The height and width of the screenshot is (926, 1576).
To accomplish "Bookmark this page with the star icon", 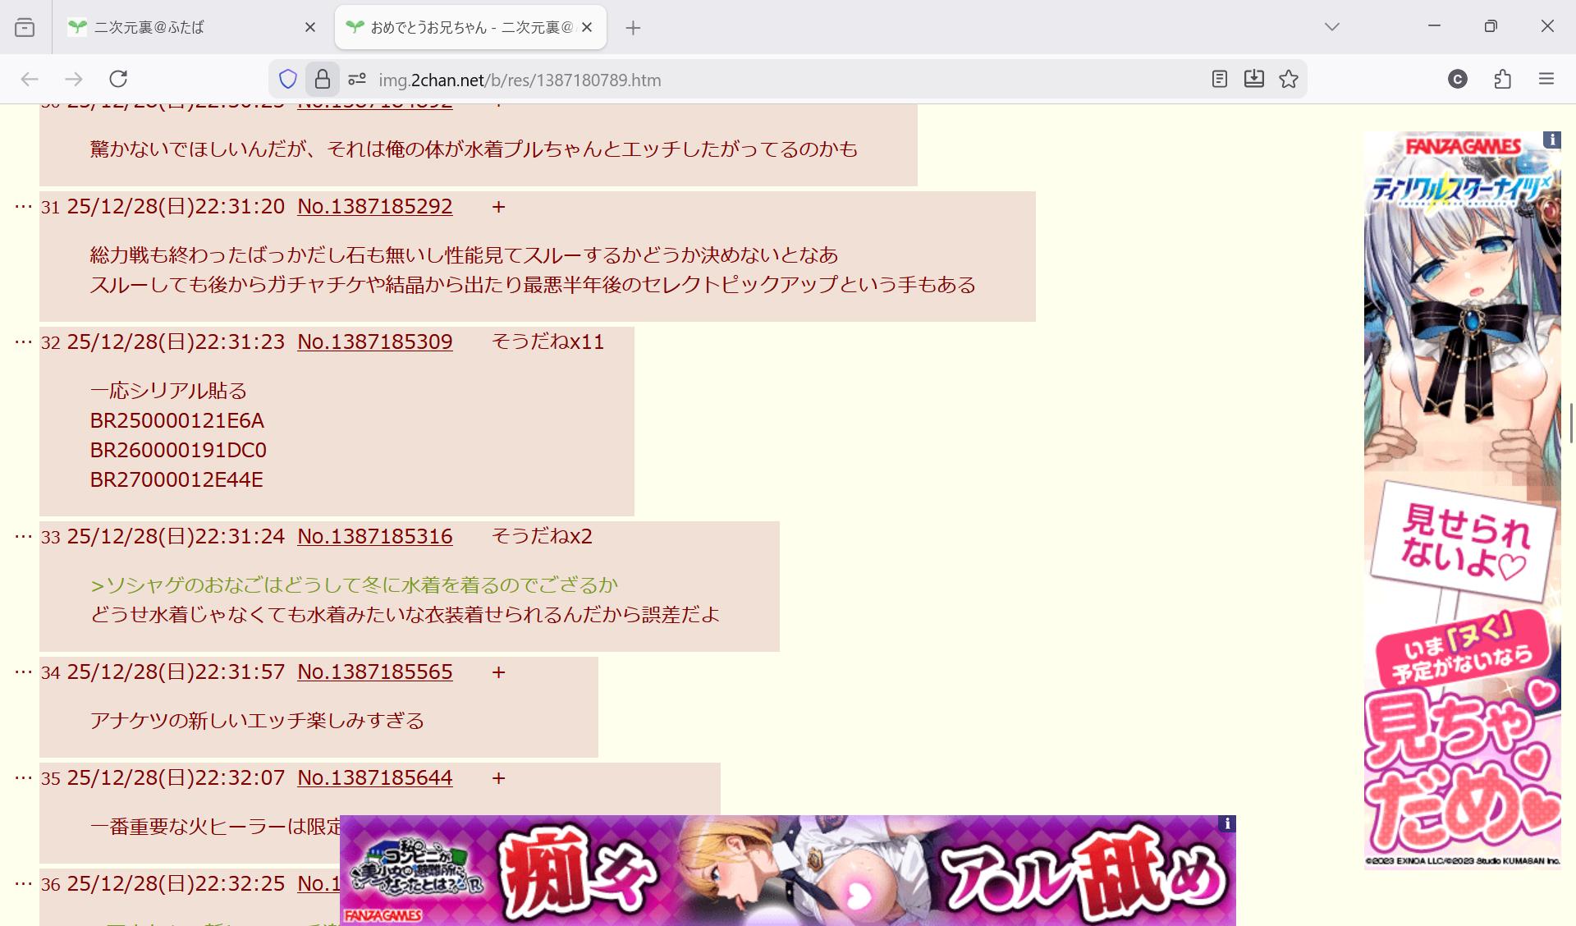I will [1289, 79].
